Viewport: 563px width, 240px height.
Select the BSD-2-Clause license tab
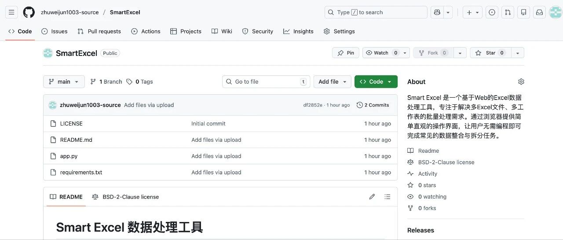(125, 197)
